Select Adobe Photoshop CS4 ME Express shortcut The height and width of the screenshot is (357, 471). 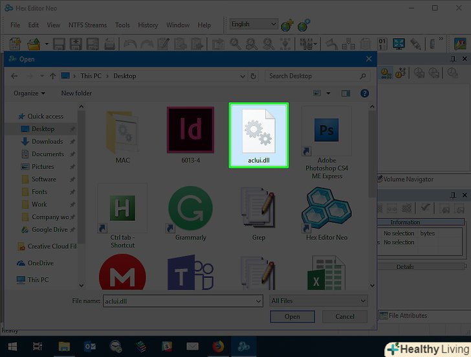pyautogui.click(x=327, y=143)
